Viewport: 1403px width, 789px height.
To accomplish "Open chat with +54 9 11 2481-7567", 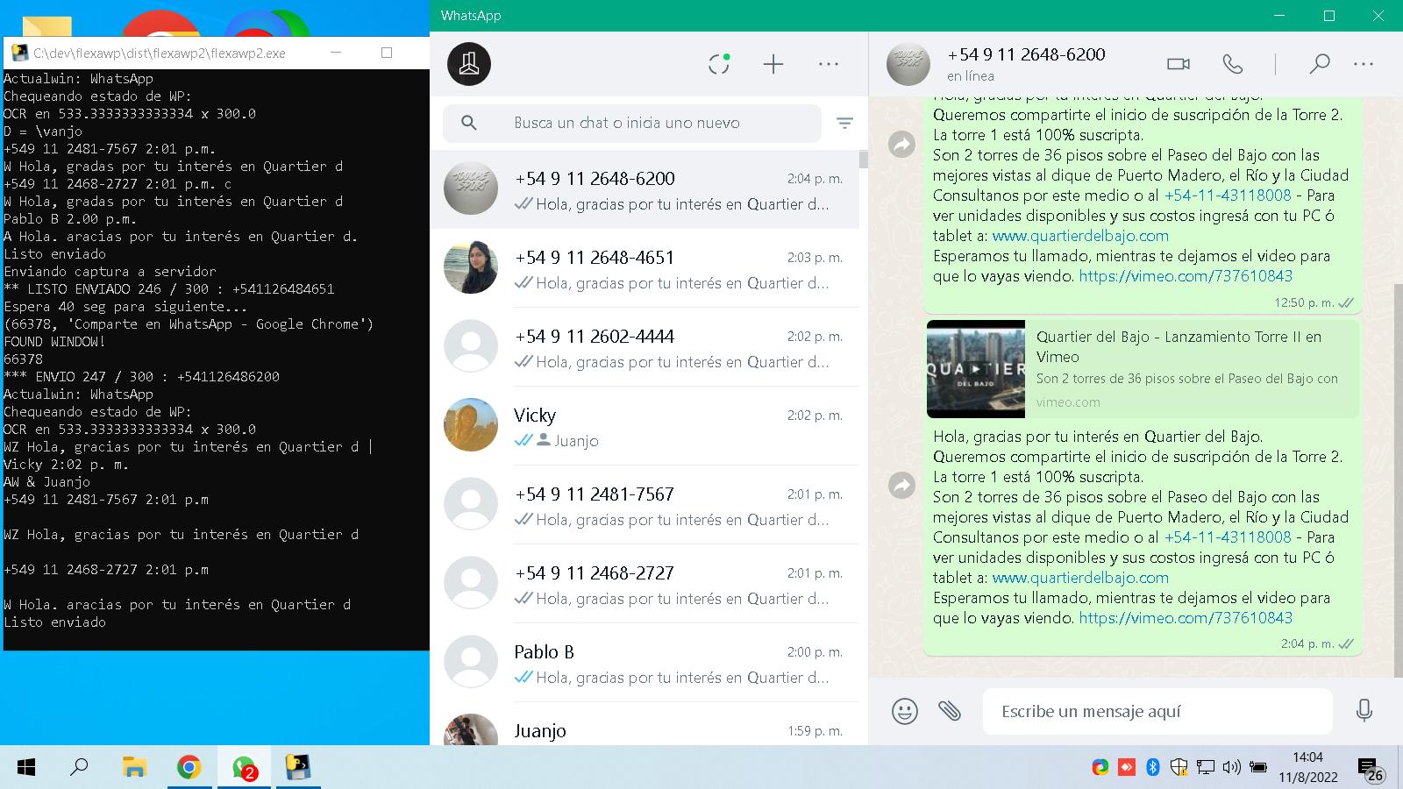I will [645, 505].
